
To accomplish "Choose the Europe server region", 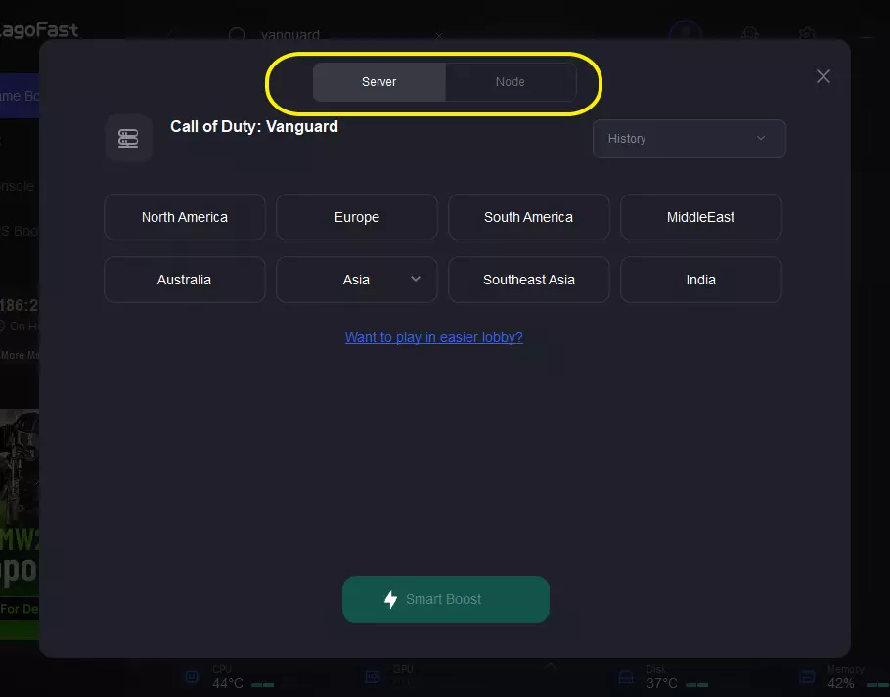I will click(356, 217).
